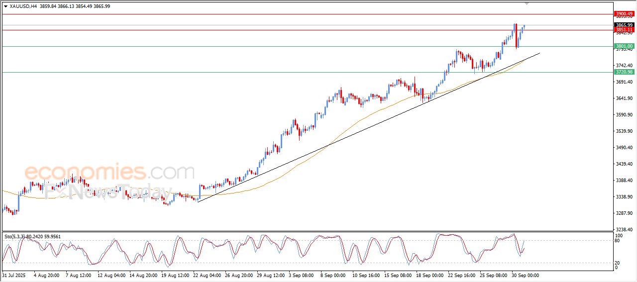637x282 pixels.
Task: Select the green 3720.98 support price label
Action: (624, 72)
